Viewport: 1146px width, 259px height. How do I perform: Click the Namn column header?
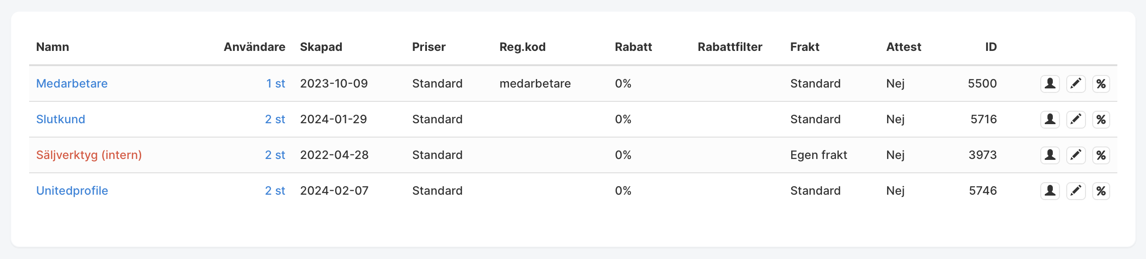(52, 47)
